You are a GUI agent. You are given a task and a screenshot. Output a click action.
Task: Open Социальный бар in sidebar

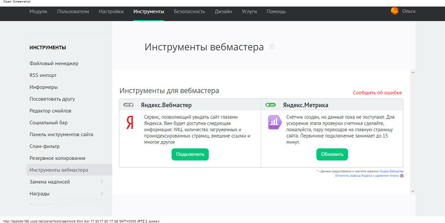click(48, 123)
